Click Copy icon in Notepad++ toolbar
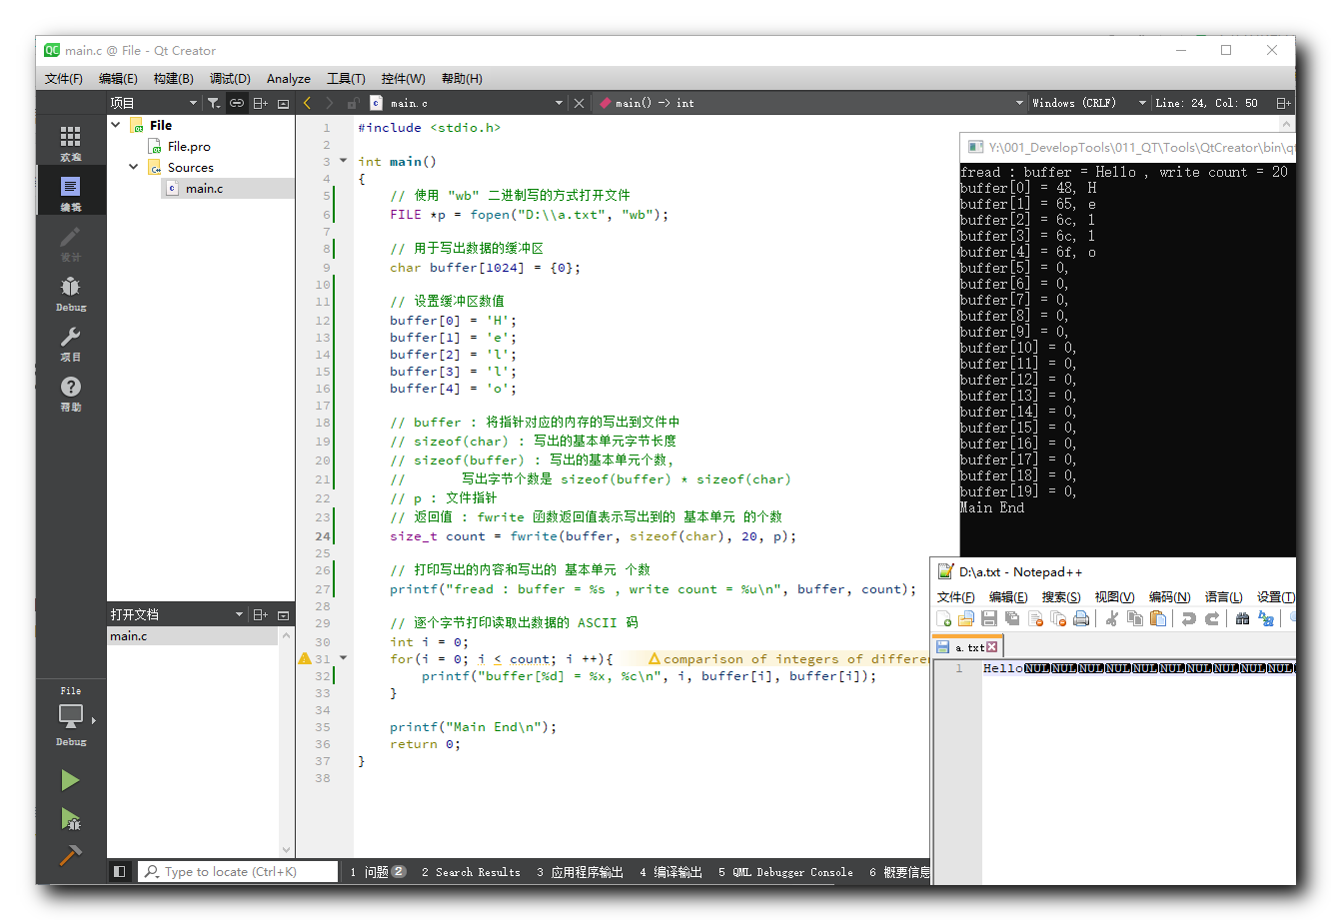1331x920 pixels. pos(1134,619)
